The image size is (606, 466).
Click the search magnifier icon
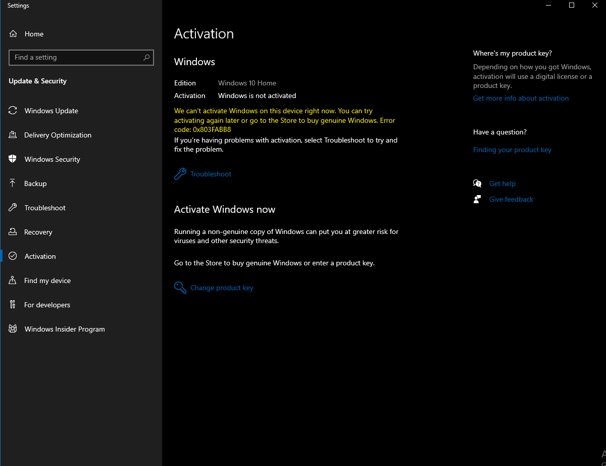[146, 57]
